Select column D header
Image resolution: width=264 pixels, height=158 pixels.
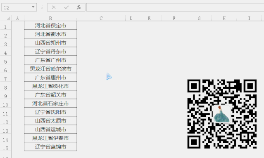pos(131,18)
